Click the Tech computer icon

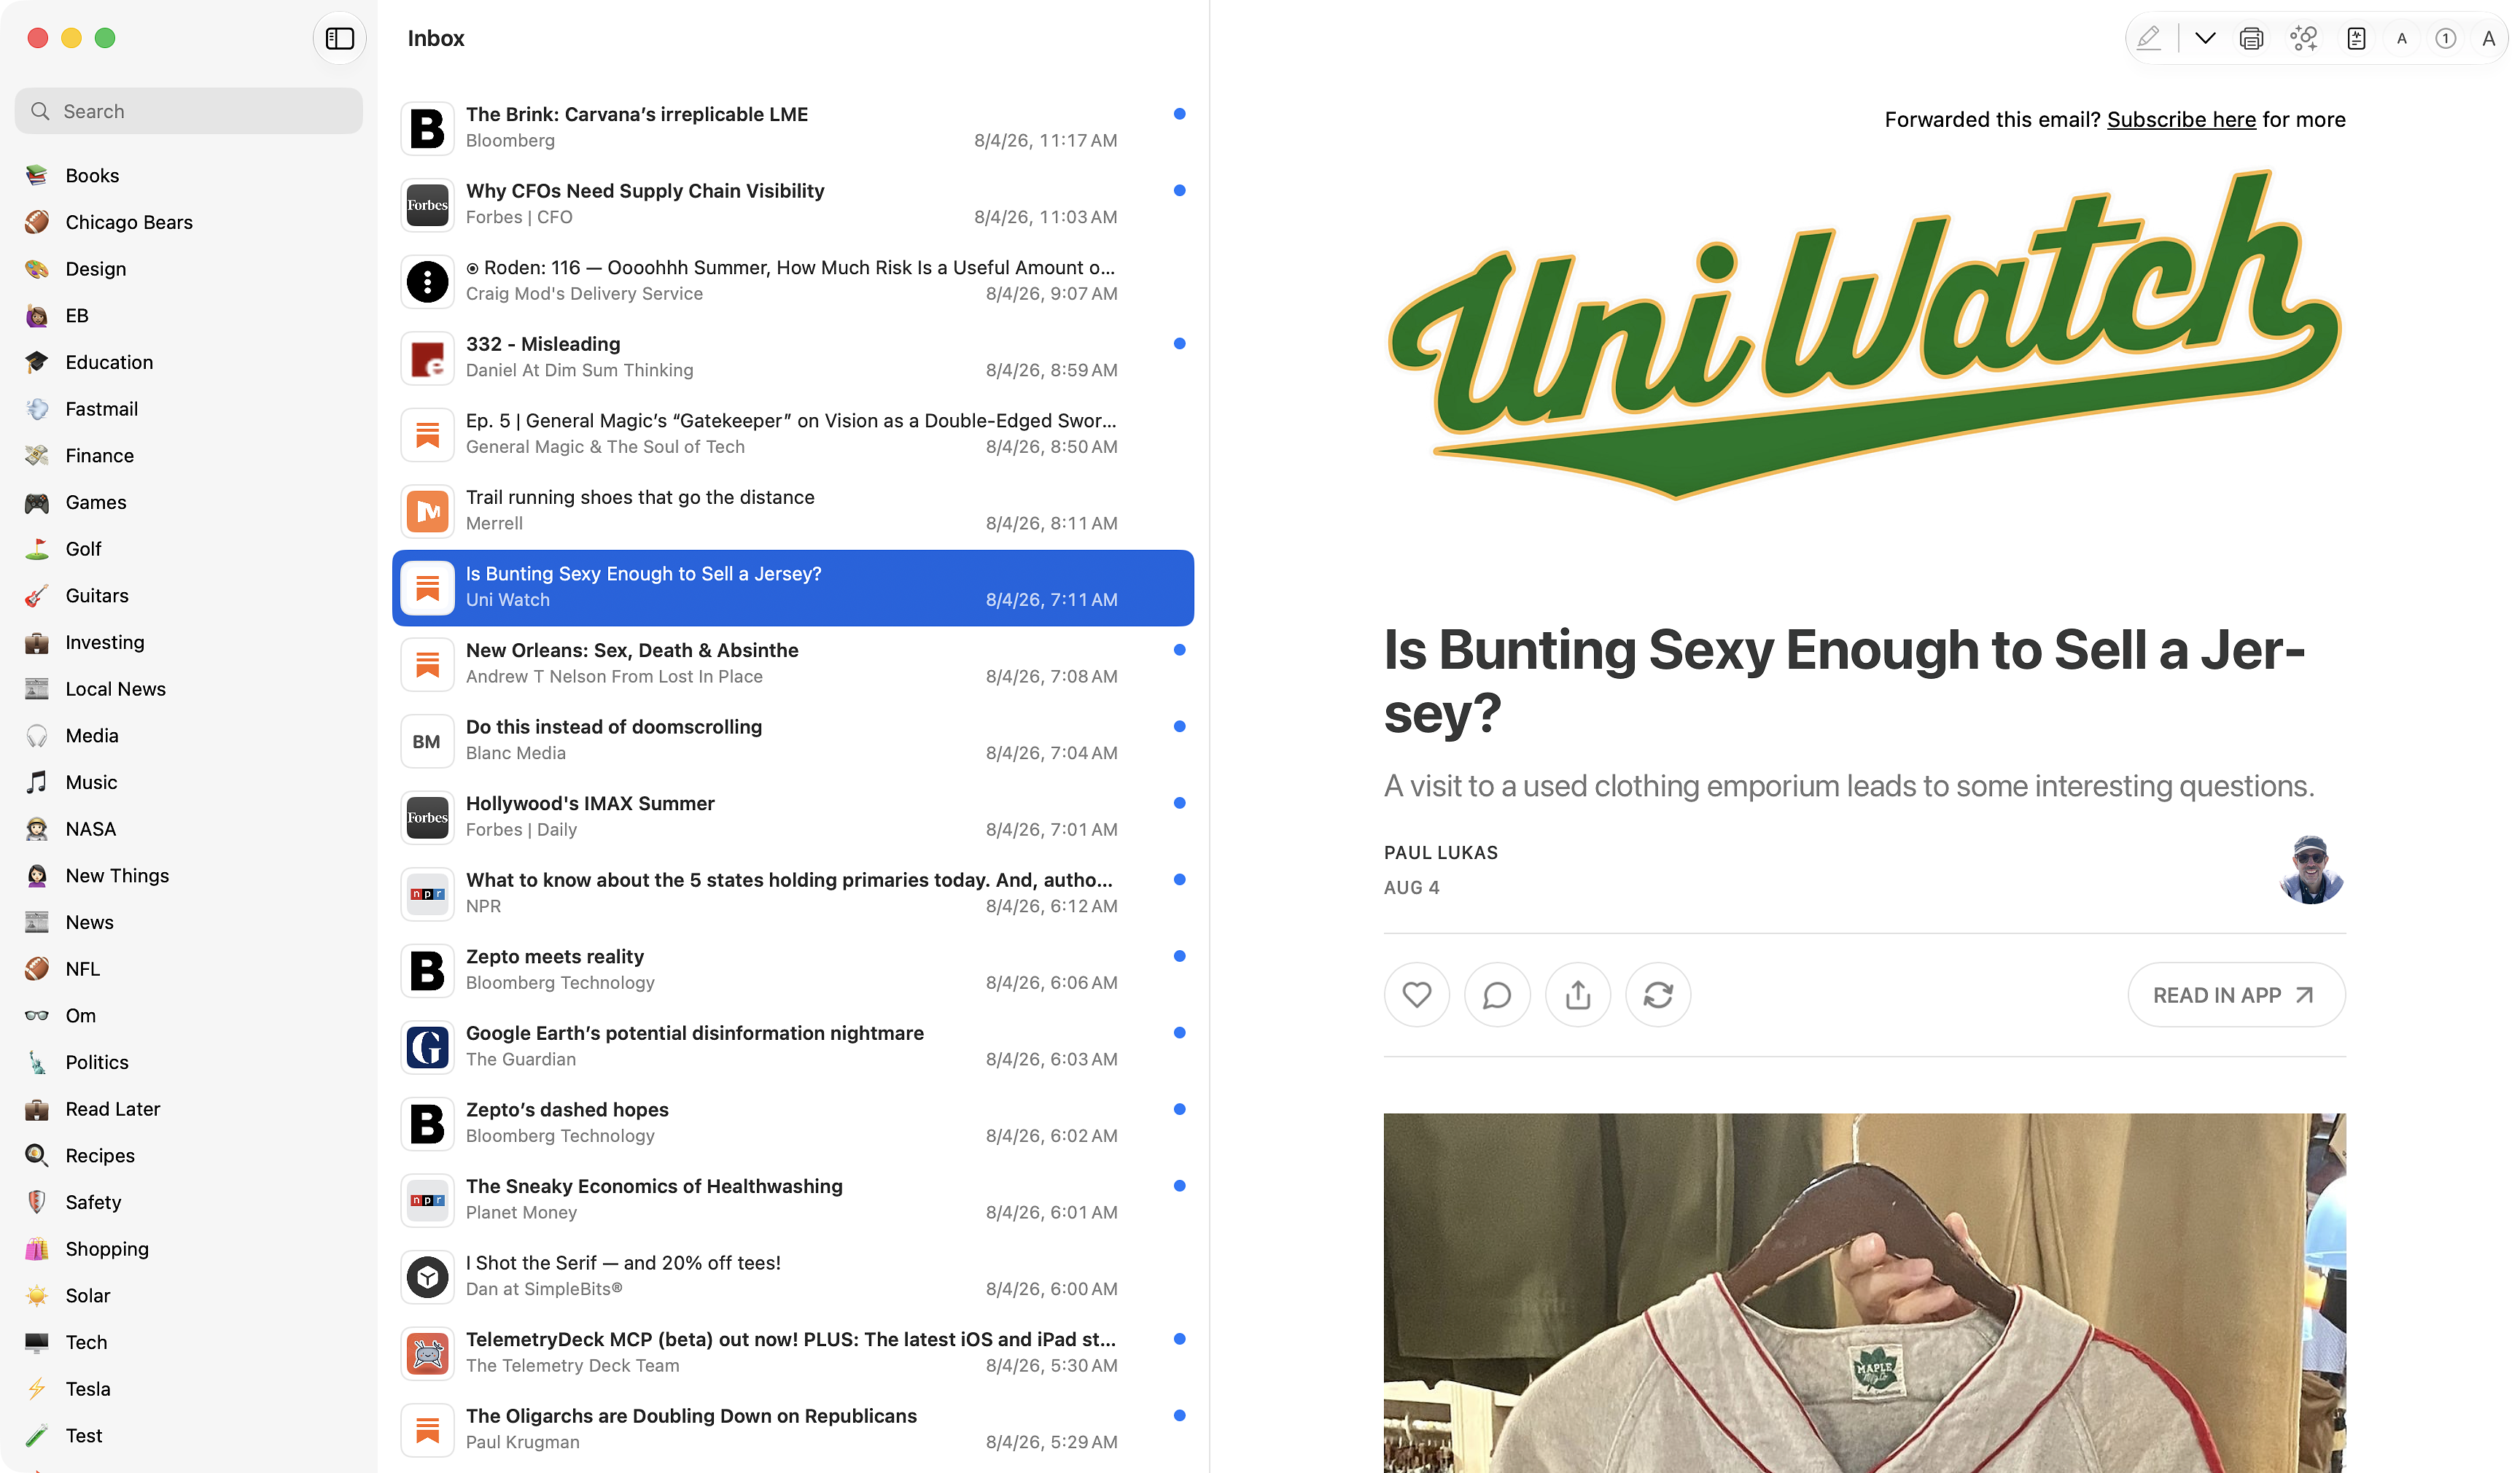[37, 1342]
